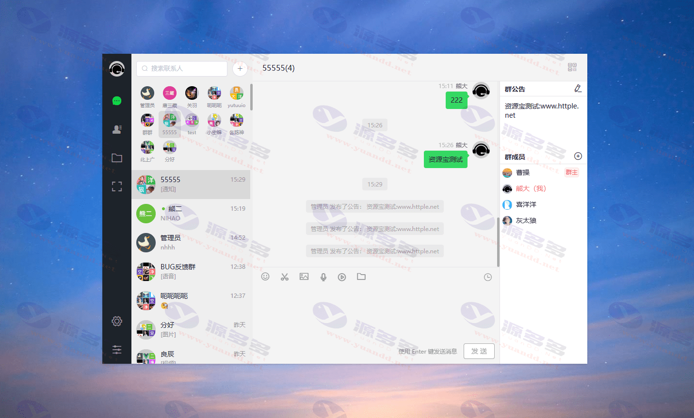
Task: Click the 群主 badge
Action: coord(572,172)
